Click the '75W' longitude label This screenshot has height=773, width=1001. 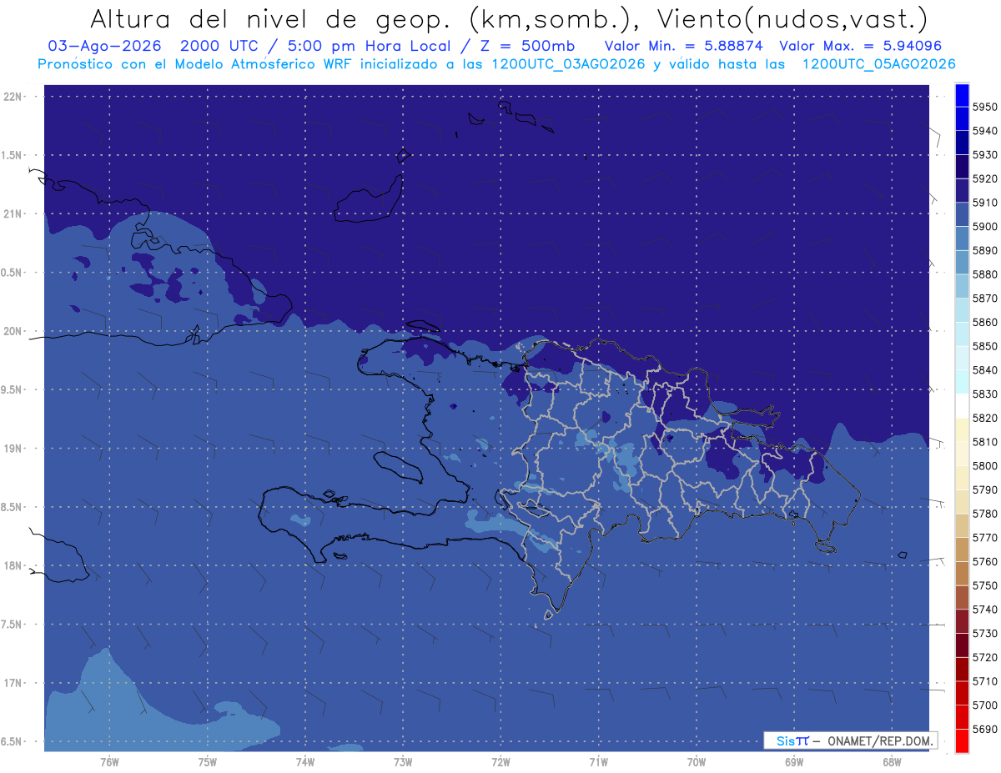pos(207,761)
